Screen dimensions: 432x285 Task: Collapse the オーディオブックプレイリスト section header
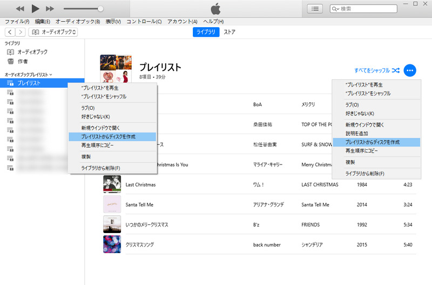pyautogui.click(x=28, y=75)
